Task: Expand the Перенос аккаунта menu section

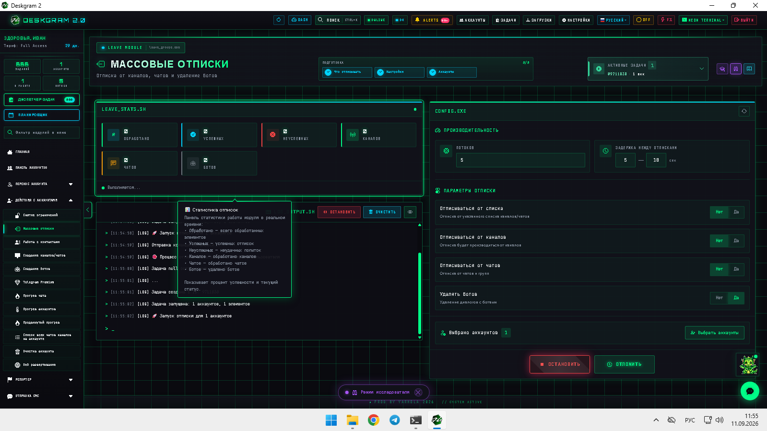Action: coord(41,184)
